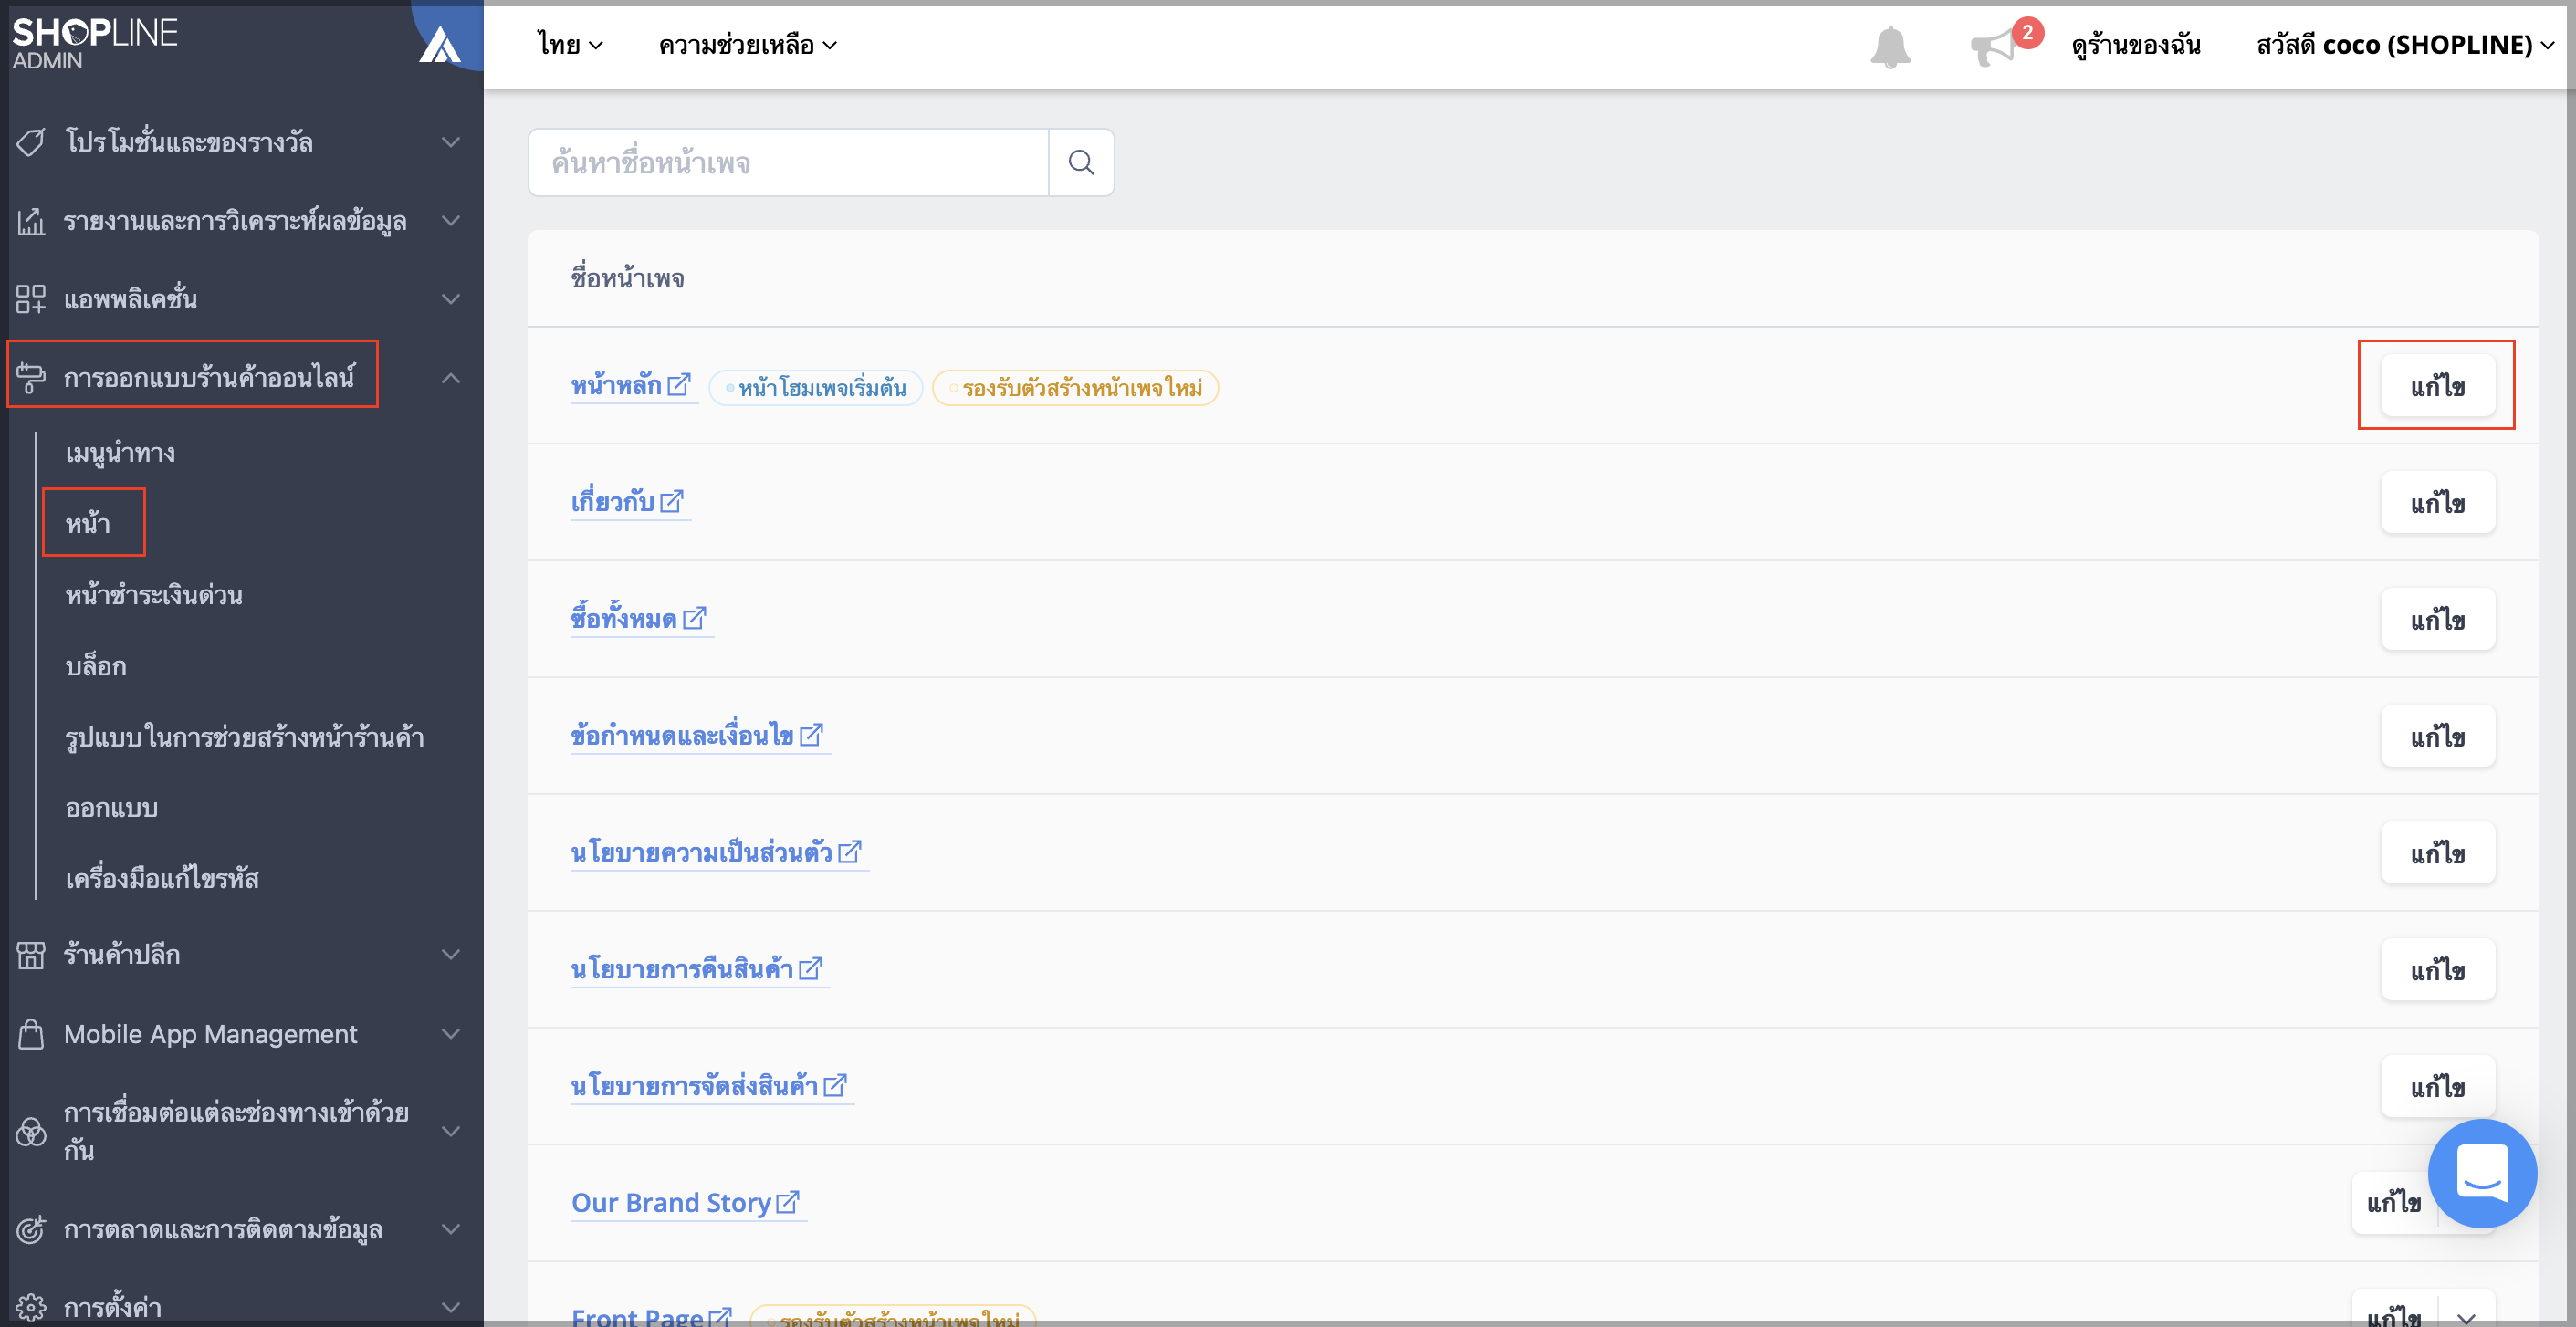Click the รองรับตัวสร้างหน้าเพจใหม่ badge on หน้าหลัก
2576x1327 pixels.
(1075, 387)
